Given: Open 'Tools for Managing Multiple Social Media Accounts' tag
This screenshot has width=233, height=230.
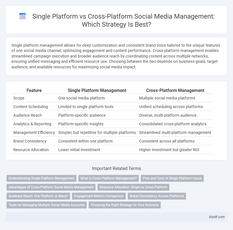Looking at the screenshot, I should pyautogui.click(x=47, y=205).
